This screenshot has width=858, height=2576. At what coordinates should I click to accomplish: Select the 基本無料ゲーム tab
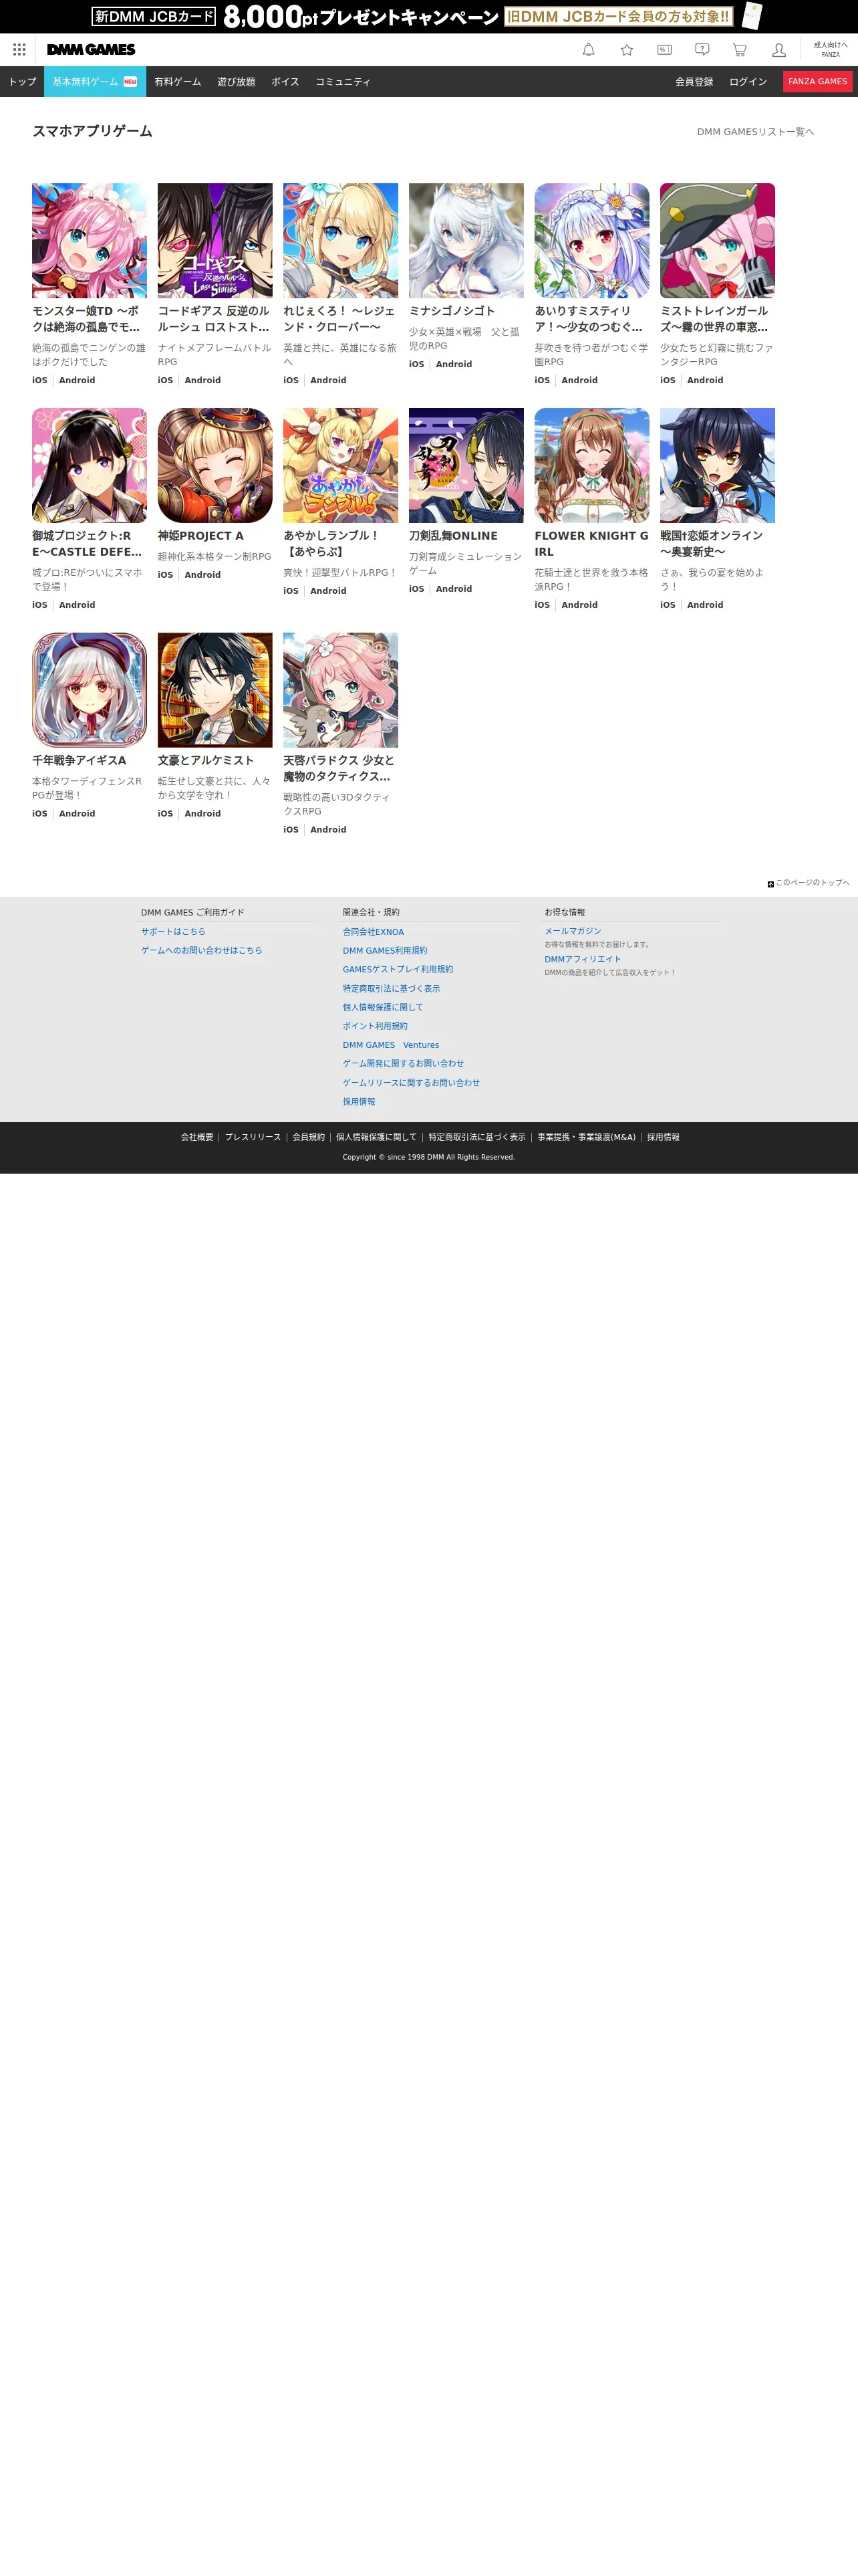pos(95,82)
